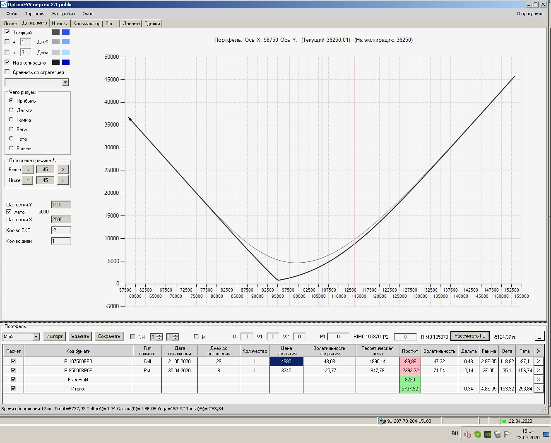Image resolution: width=551 pixels, height=443 pixels.
Task: Click the left arrow next to Выше
Action: click(x=27, y=169)
